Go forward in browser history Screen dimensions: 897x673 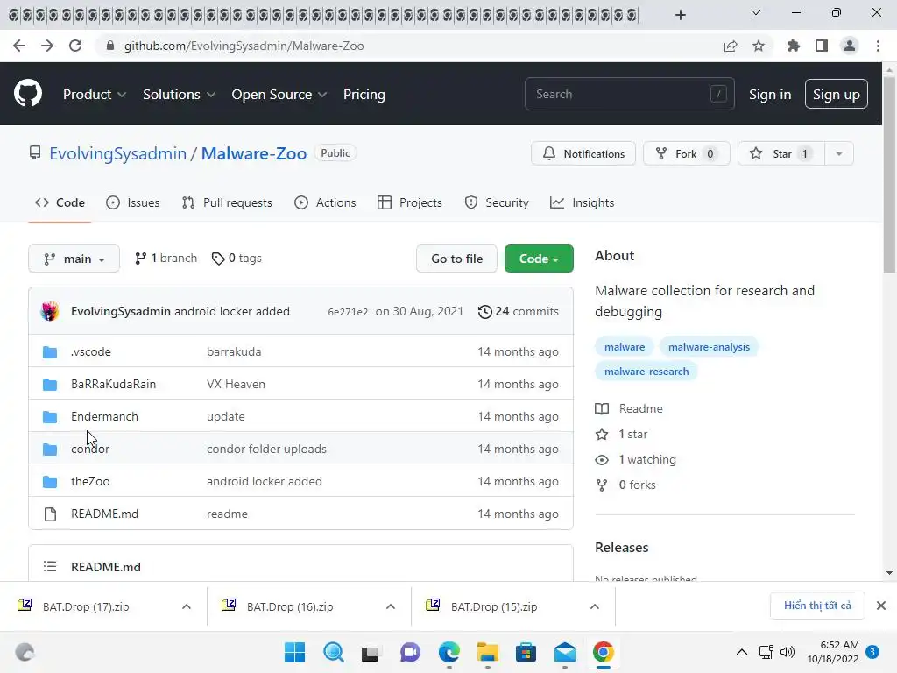coord(47,46)
